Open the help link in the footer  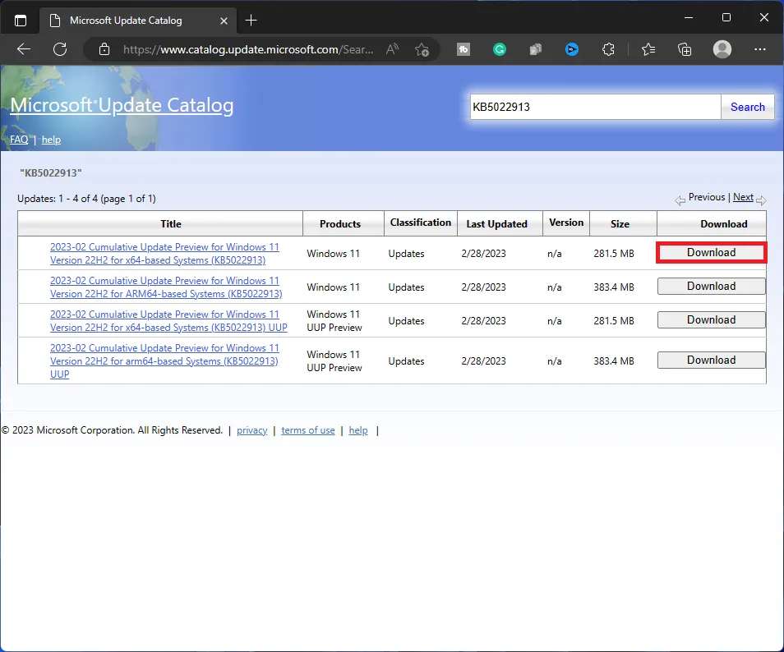pos(358,430)
